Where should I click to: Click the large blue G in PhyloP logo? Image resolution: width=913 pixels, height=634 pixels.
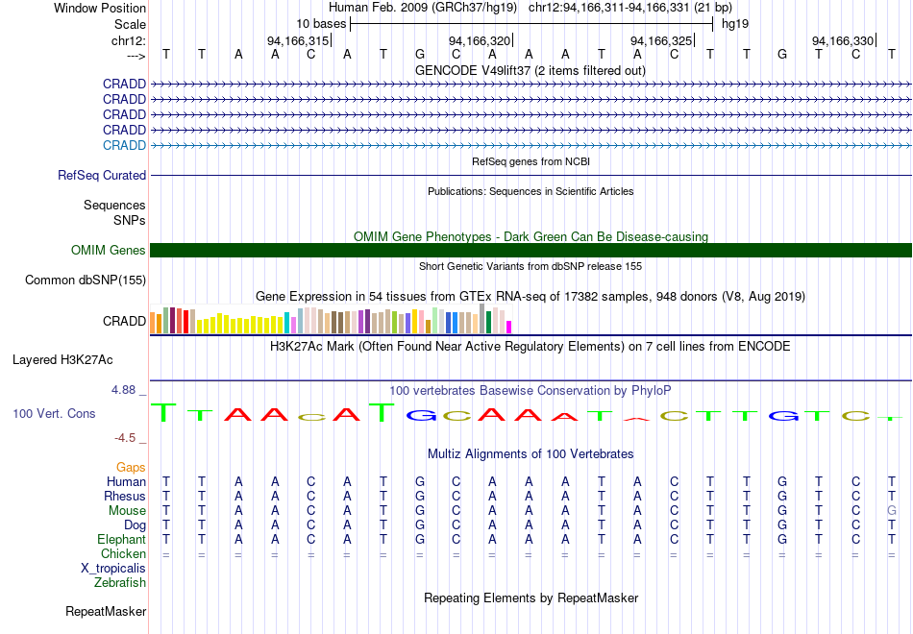tap(420, 415)
